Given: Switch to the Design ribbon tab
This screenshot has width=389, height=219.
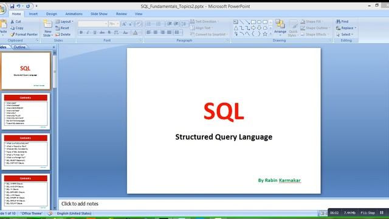Looking at the screenshot, I should (52, 14).
